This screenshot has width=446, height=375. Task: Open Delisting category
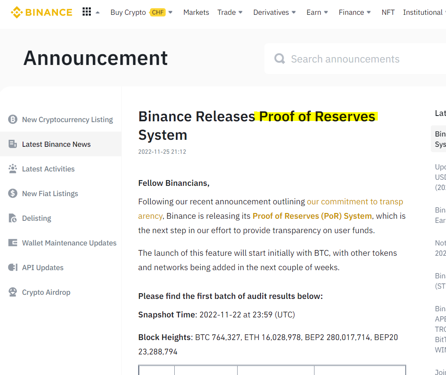click(37, 218)
